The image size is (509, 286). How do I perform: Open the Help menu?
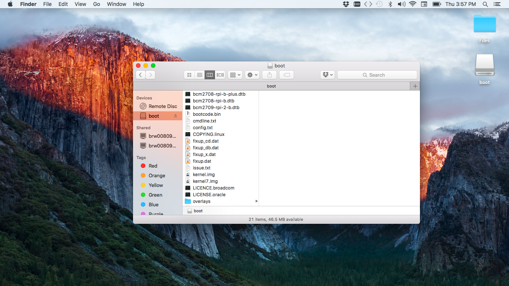pyautogui.click(x=138, y=4)
